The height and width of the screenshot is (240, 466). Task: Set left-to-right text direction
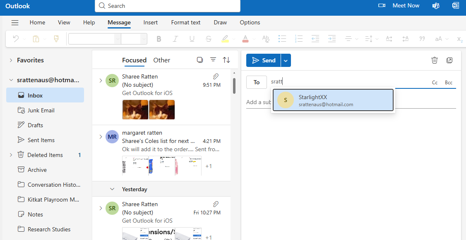389,39
